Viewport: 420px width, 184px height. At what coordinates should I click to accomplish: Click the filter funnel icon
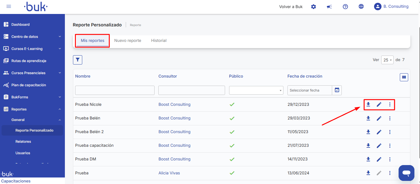click(78, 60)
